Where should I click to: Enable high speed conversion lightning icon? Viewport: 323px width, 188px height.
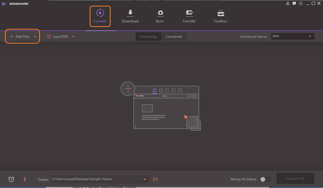tap(25, 179)
